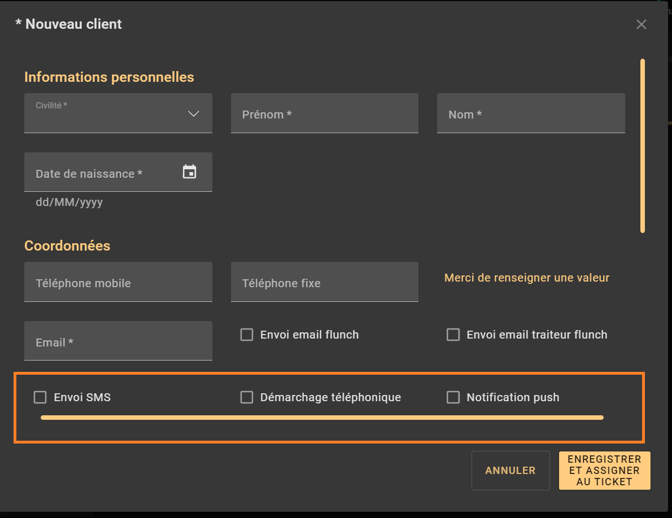Tick Envoi email traiteur flunch checkbox
The height and width of the screenshot is (518, 672).
click(x=453, y=335)
